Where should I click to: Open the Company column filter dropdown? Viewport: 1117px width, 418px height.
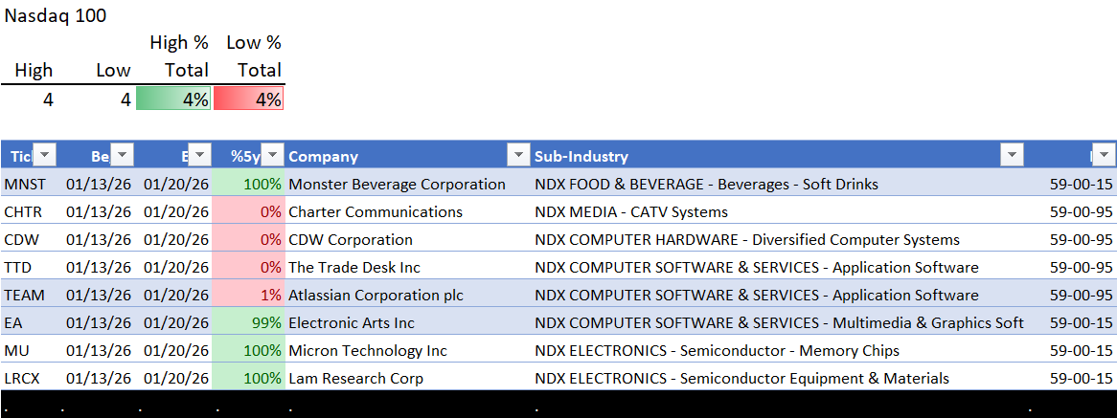coord(518,156)
